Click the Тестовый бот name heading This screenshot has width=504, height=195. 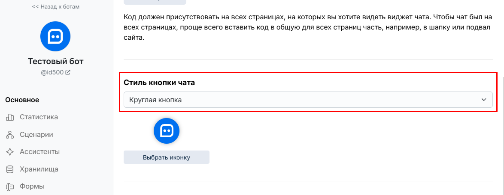56,62
